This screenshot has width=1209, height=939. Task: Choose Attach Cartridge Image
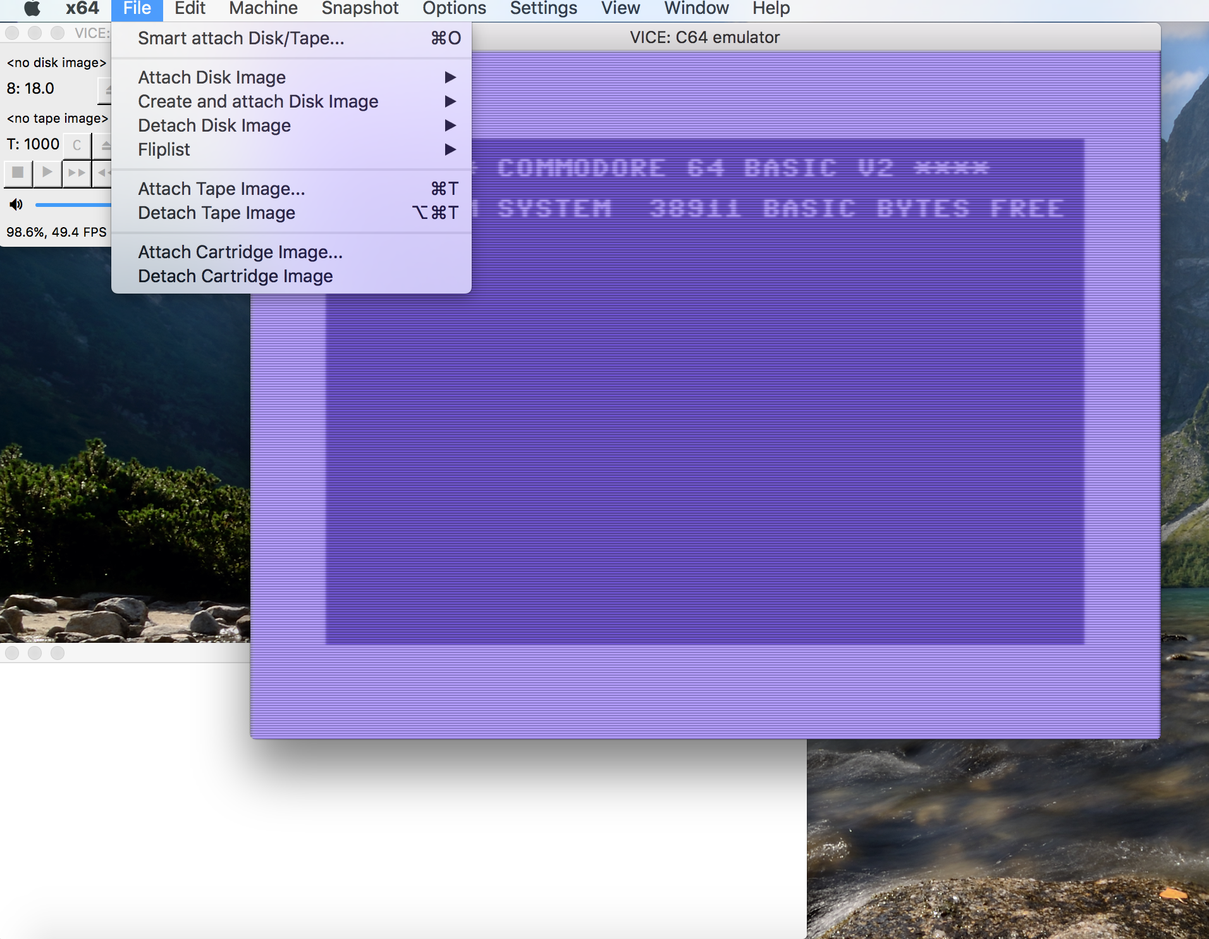tap(292, 252)
